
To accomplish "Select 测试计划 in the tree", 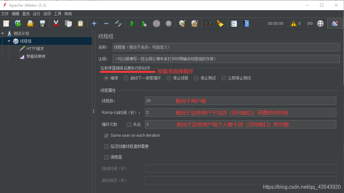I will pos(21,33).
